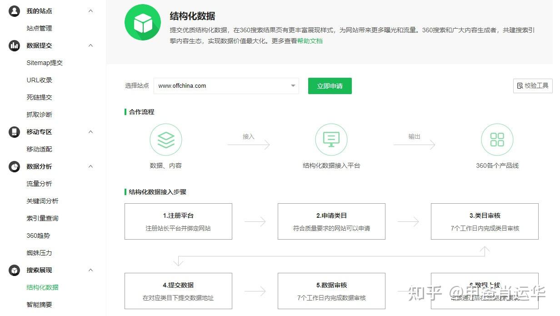
Task: Click the www.offchina.com site selector field
Action: click(226, 85)
